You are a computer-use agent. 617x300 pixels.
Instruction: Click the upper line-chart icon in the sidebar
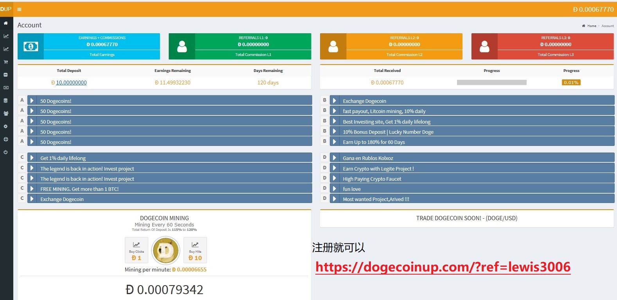click(x=6, y=36)
